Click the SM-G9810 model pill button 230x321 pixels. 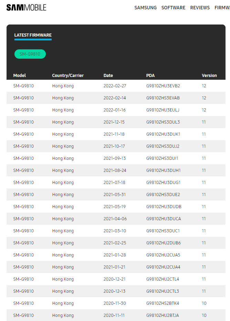coord(30,54)
